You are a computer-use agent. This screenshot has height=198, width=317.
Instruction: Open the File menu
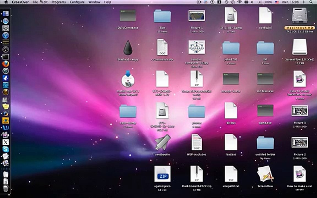click(35, 2)
